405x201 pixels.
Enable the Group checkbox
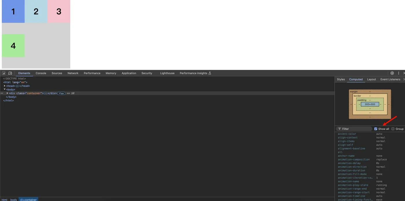[393, 129]
